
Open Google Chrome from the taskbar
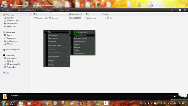46,103
